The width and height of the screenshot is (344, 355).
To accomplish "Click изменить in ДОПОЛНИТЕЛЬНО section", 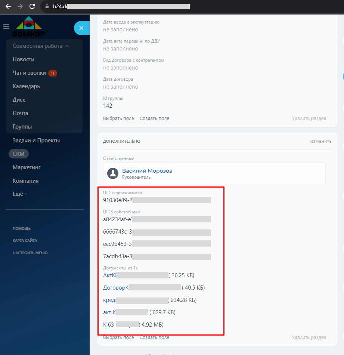I will click(x=321, y=141).
